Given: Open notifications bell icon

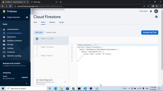Looking at the screenshot, I should [151, 11].
